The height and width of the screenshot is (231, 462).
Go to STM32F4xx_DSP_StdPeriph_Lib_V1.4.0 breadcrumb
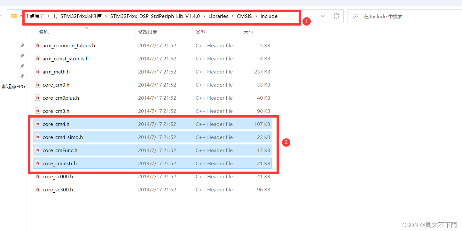155,16
